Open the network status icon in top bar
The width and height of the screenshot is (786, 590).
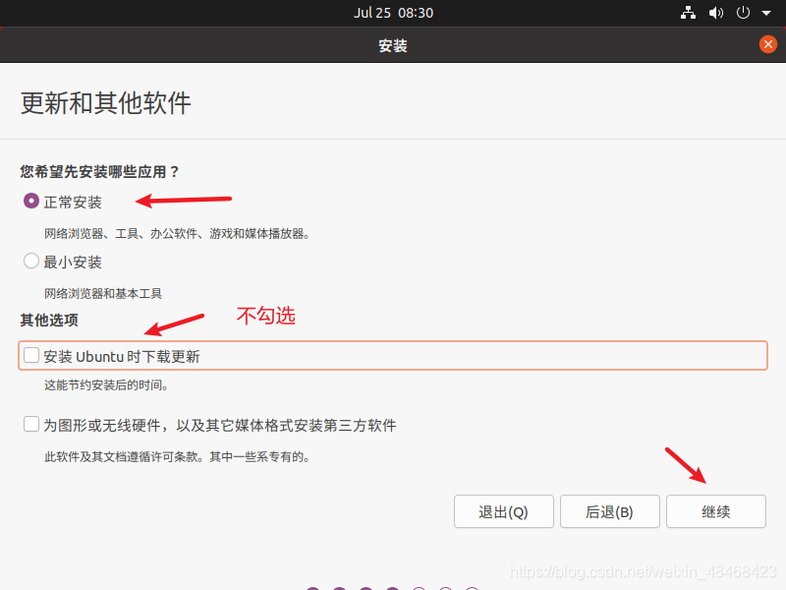pyautogui.click(x=689, y=13)
